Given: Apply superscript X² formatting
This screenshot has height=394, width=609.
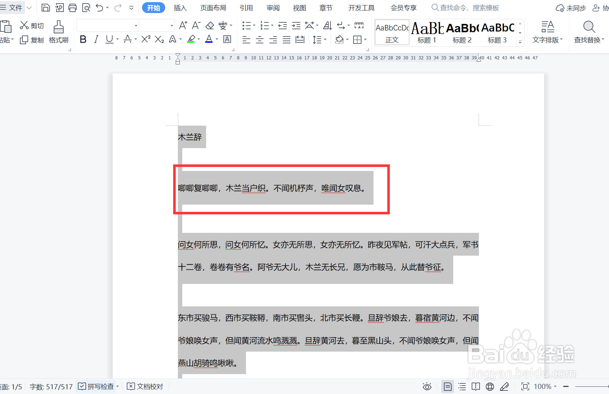Looking at the screenshot, I should click(x=146, y=39).
